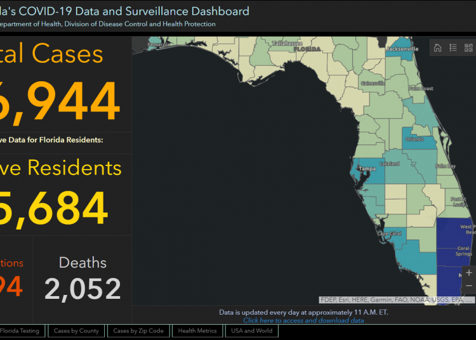
Task: Click the Tallahassee area on the map
Action: point(284,52)
